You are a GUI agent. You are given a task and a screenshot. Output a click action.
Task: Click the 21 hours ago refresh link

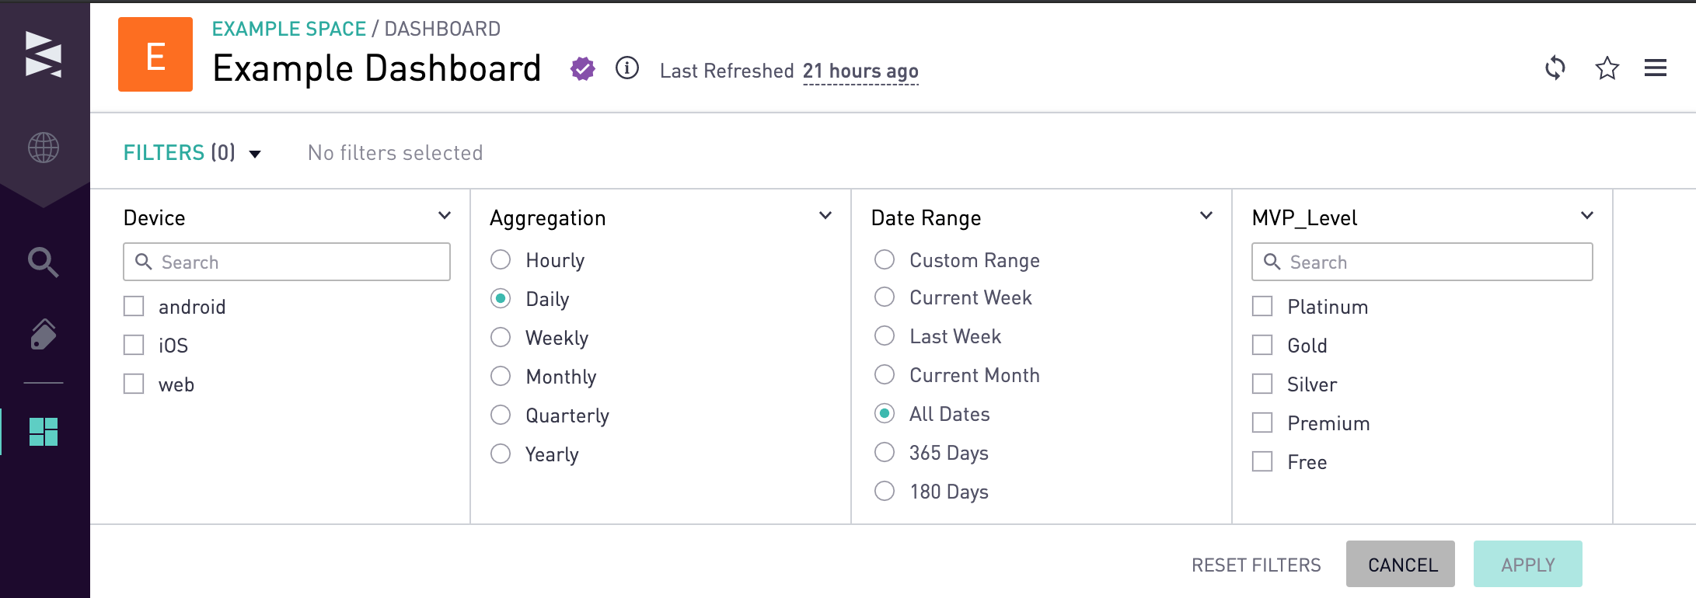click(860, 71)
